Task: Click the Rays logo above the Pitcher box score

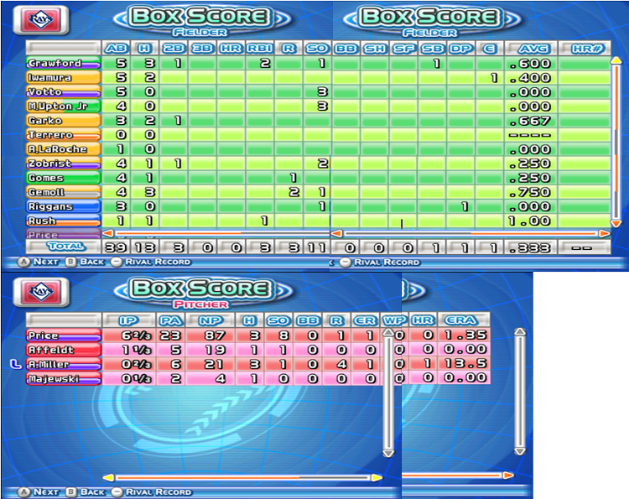Action: (41, 291)
